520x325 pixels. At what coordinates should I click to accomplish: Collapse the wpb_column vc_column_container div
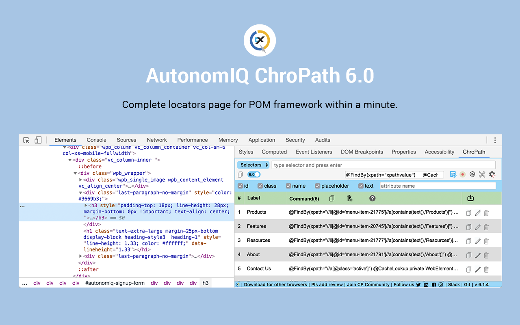(x=65, y=147)
